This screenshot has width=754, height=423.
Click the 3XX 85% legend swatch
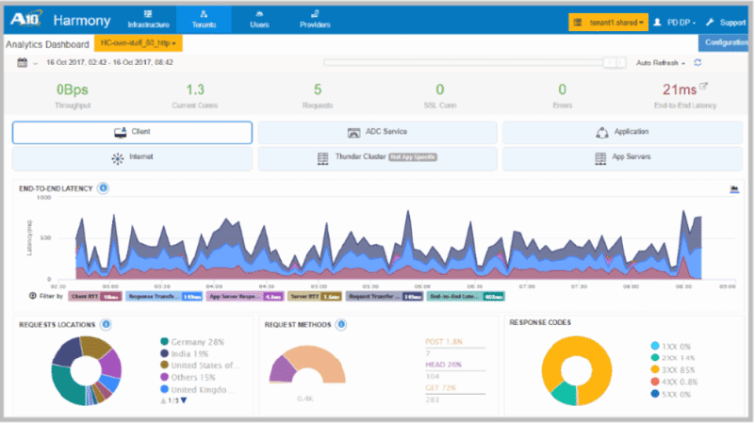pos(654,369)
